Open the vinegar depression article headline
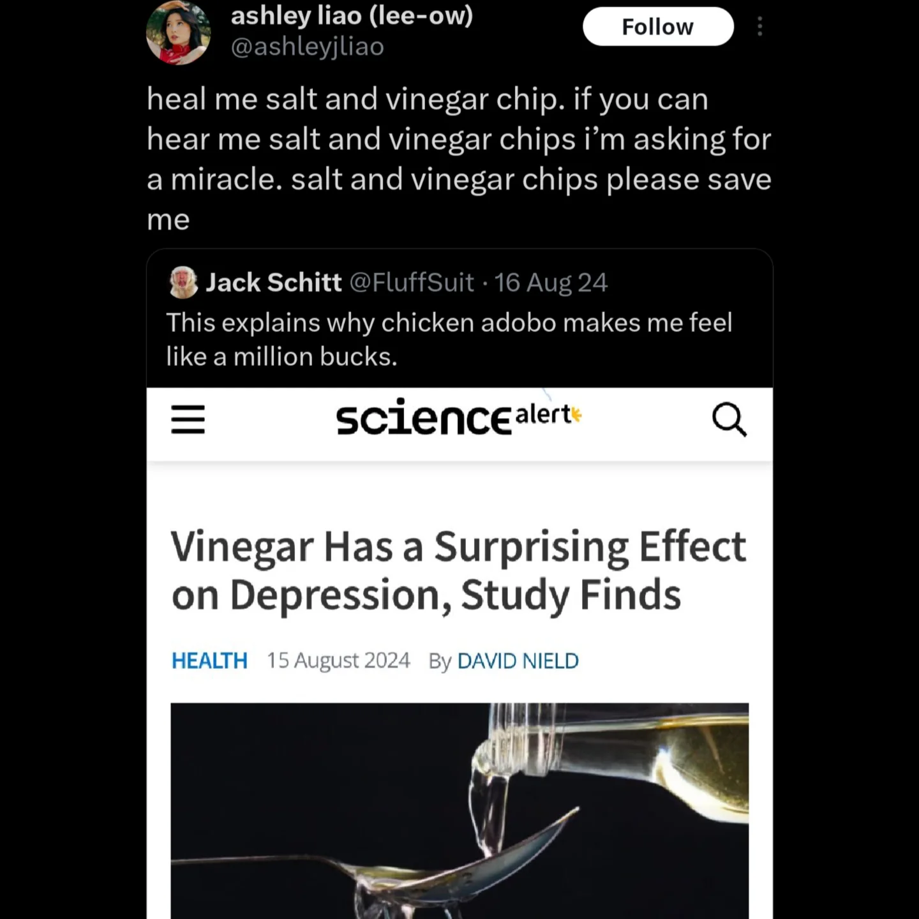The height and width of the screenshot is (919, 919). point(457,570)
